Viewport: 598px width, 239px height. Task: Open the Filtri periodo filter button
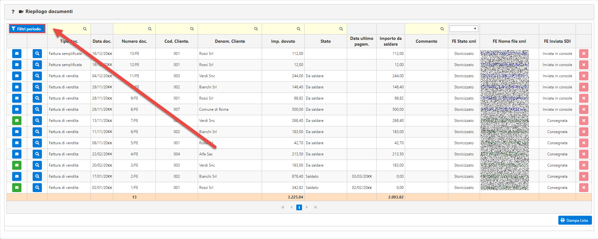[27, 29]
